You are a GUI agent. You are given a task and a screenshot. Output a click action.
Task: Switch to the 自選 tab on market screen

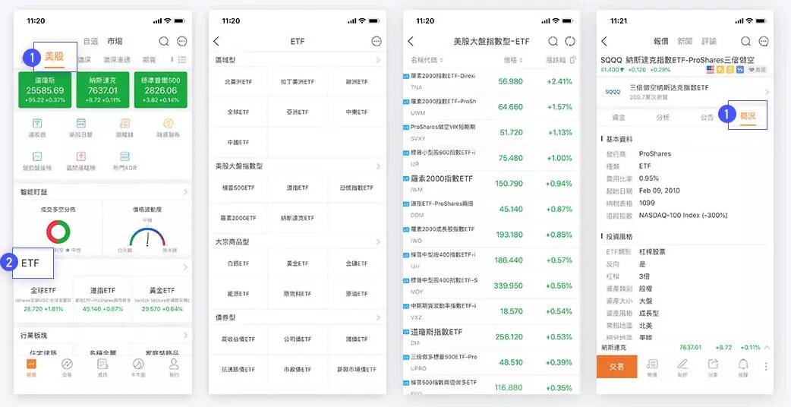coord(91,41)
